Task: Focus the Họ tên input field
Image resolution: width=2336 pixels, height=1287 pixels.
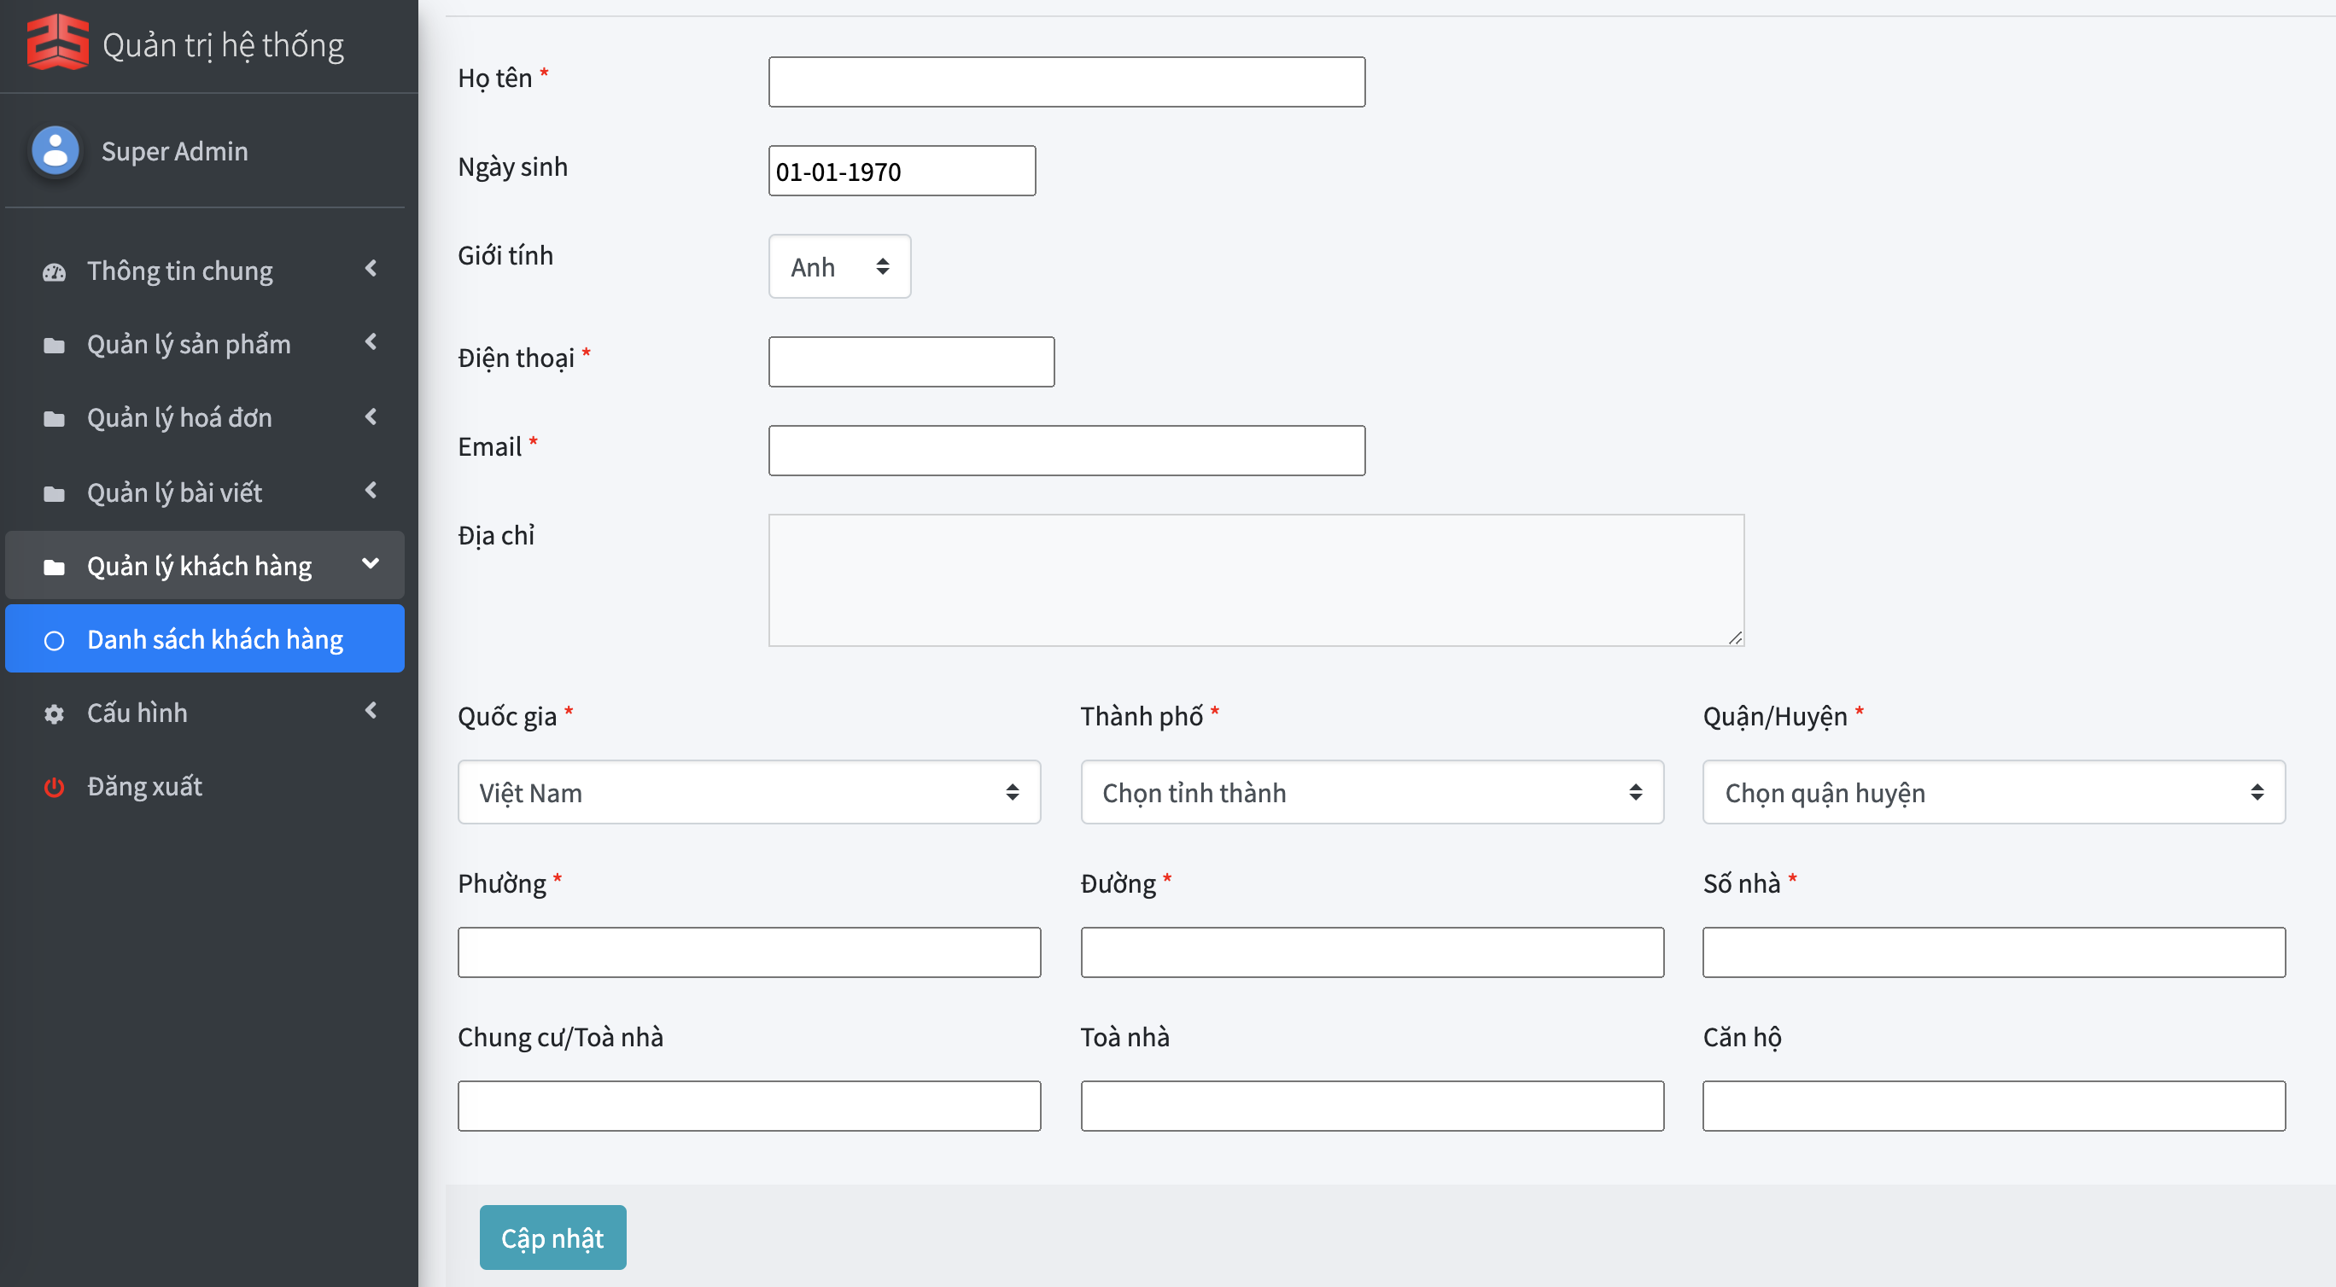Action: click(1066, 83)
